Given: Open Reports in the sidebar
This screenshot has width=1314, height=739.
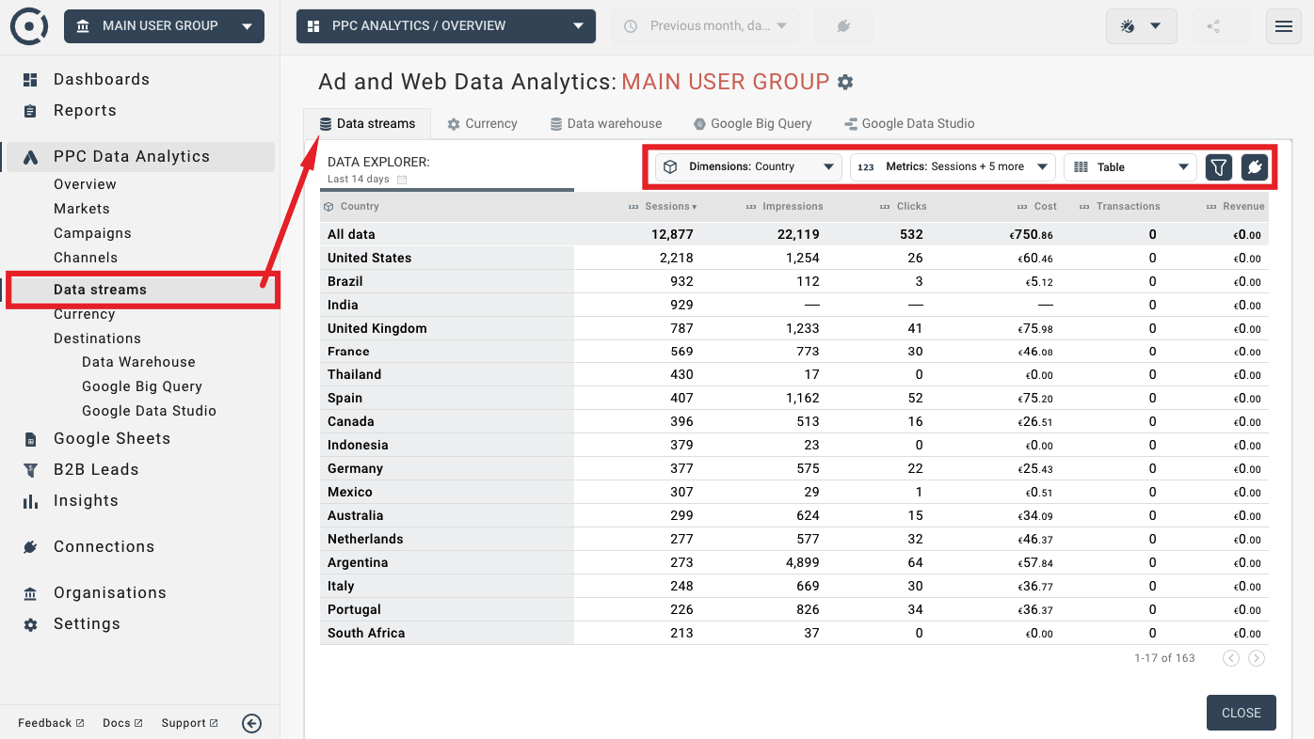Looking at the screenshot, I should 85,111.
